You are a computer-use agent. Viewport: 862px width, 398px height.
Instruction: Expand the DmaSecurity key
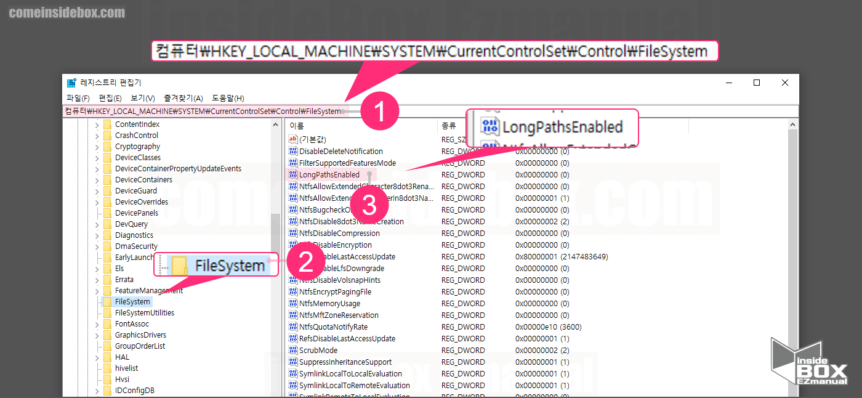point(97,246)
